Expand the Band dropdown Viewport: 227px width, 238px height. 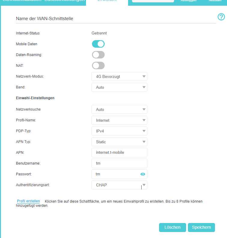[x=119, y=87]
